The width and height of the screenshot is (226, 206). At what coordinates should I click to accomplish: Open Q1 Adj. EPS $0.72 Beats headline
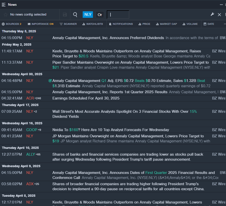pyautogui.click(x=131, y=83)
